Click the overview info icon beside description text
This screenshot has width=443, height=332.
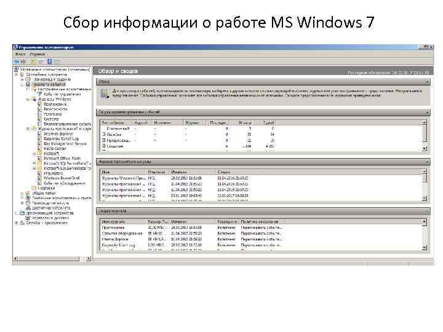[105, 93]
